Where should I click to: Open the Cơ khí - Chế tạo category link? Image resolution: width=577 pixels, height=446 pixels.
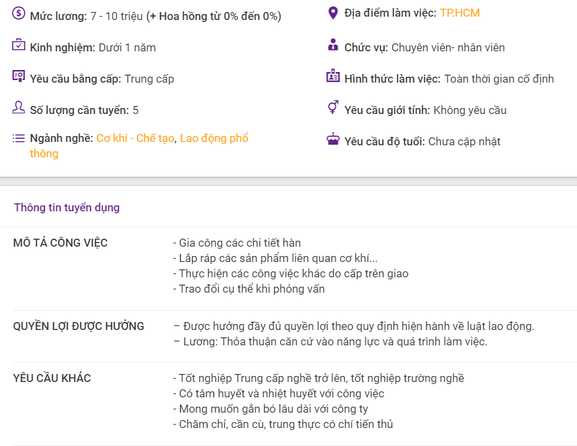click(x=135, y=138)
